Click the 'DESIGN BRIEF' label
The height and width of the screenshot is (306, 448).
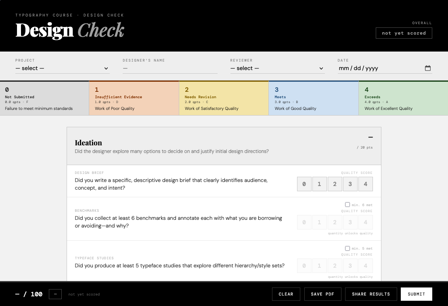pos(89,173)
